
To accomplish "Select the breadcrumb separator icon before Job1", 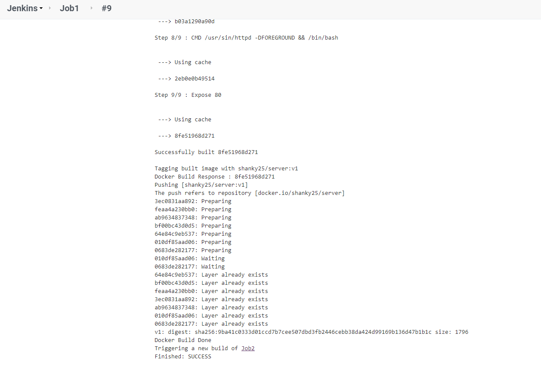I will (x=50, y=8).
